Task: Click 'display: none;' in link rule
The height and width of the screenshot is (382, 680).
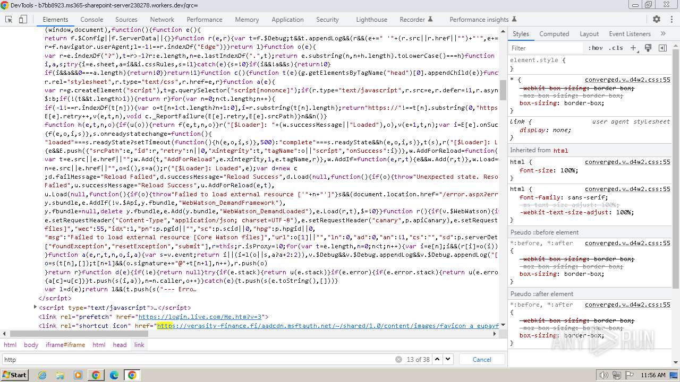Action: pos(545,130)
